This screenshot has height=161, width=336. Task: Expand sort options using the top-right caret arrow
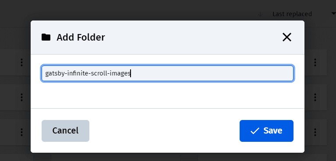[x=333, y=14]
